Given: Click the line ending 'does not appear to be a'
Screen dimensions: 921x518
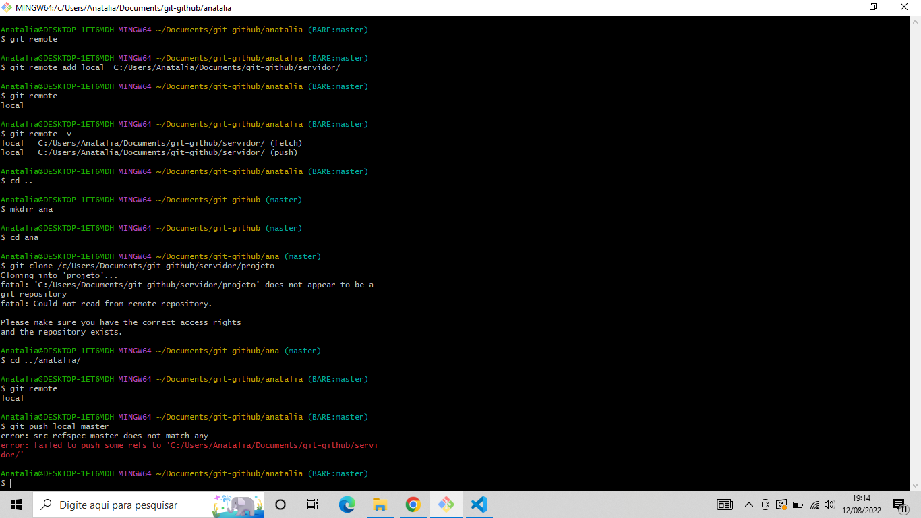Looking at the screenshot, I should point(187,285).
